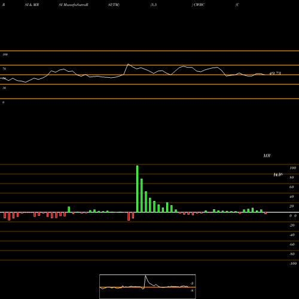Viewport: 299px width, 299px height.
Task: Click the mini overview chart at bottom
Action: tap(148, 286)
